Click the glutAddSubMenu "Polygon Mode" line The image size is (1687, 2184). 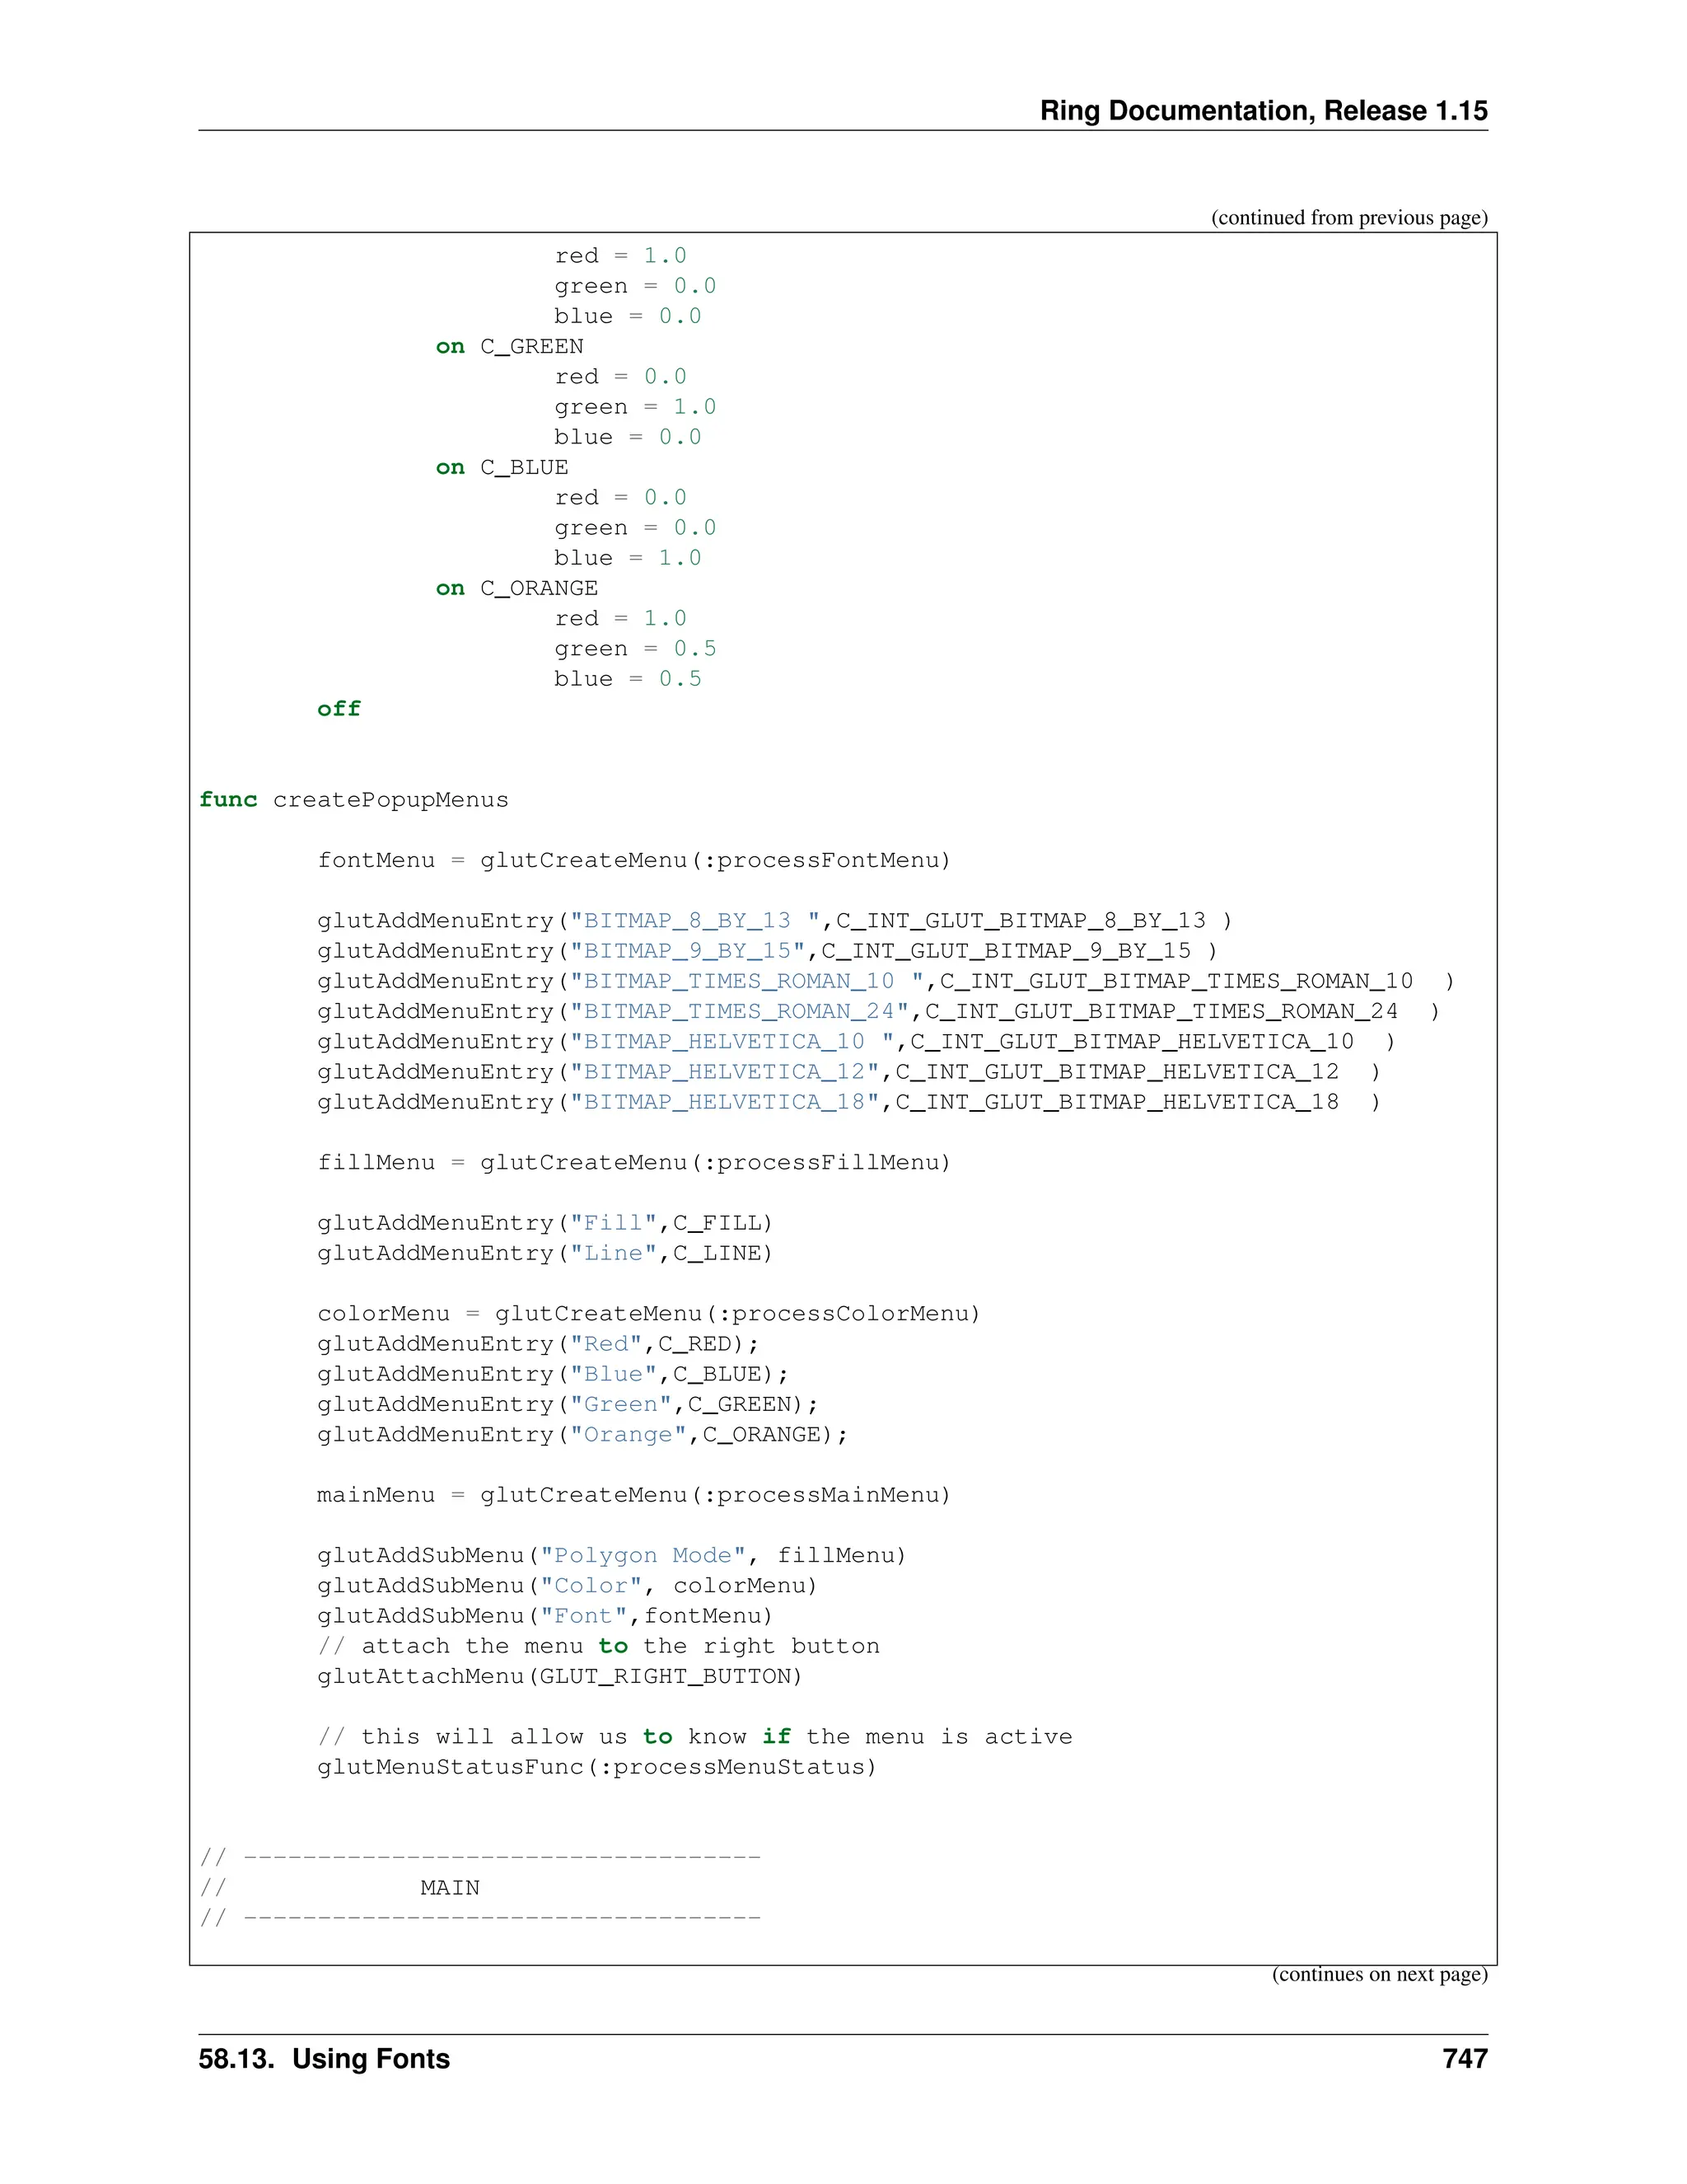pyautogui.click(x=610, y=1556)
